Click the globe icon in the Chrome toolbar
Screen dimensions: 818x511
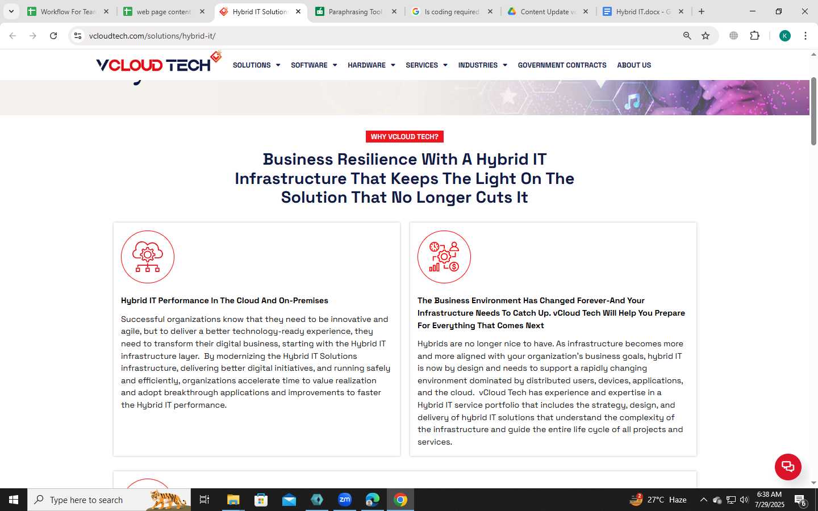point(734,36)
